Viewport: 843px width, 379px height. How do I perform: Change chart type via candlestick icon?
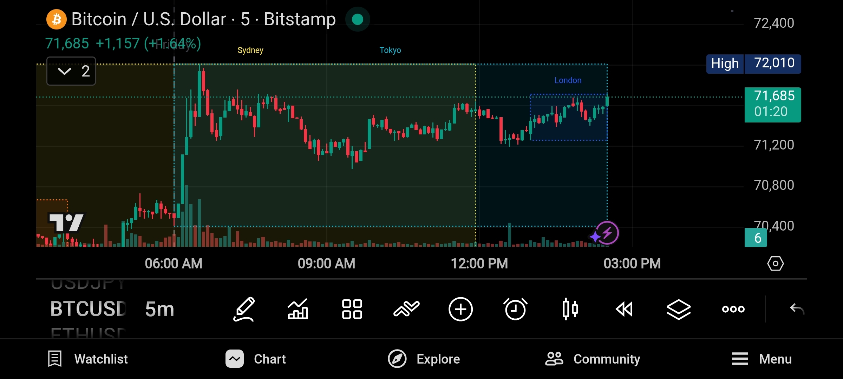570,309
